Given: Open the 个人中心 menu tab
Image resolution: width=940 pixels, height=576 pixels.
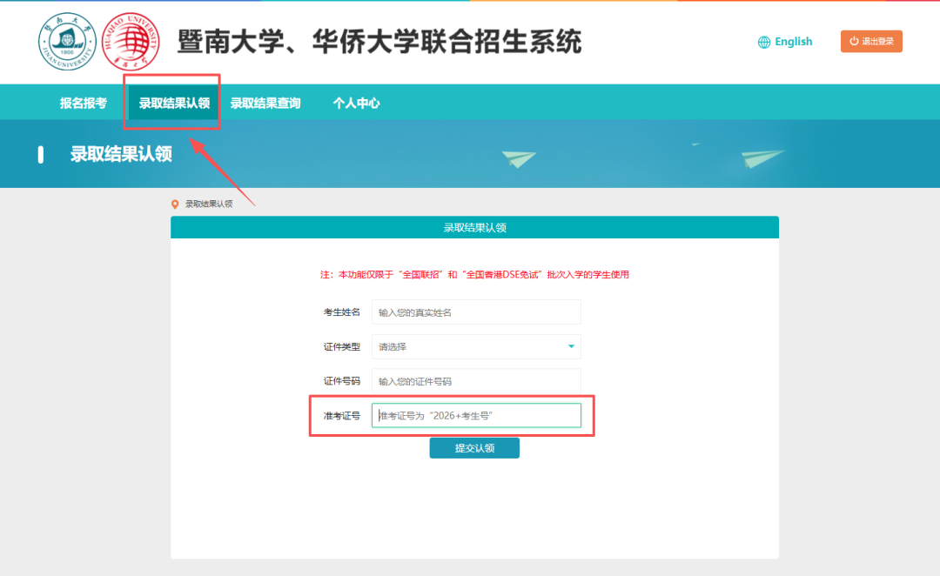Looking at the screenshot, I should (356, 103).
